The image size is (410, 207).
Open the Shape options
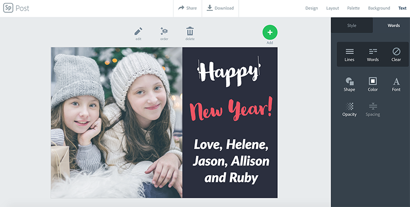(350, 84)
